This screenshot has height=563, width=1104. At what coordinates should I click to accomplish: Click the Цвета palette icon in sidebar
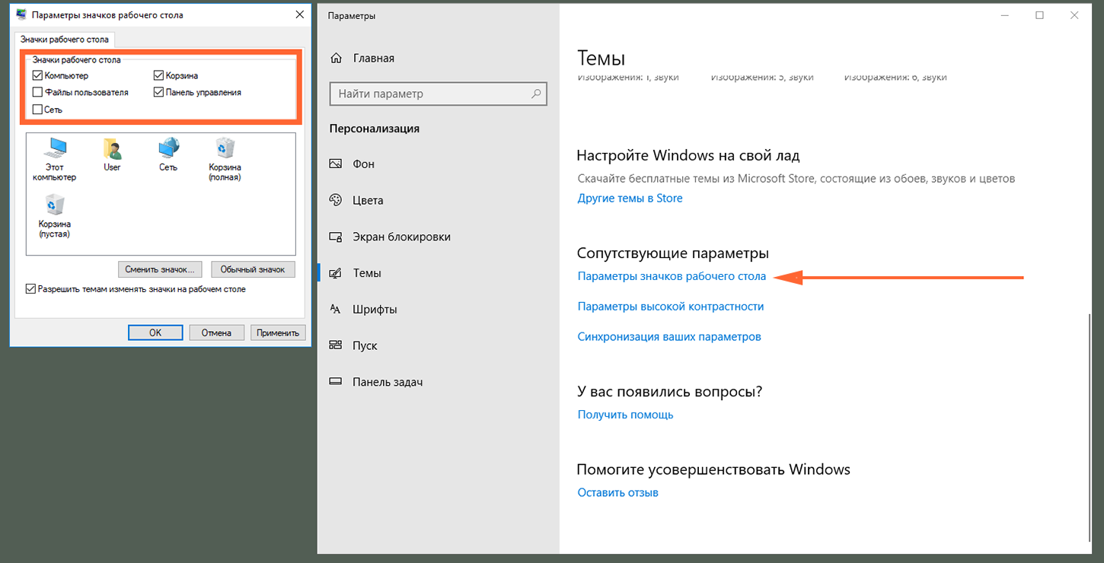pos(336,200)
